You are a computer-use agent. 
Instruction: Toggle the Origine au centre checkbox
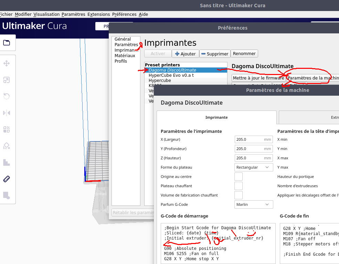tap(239, 177)
